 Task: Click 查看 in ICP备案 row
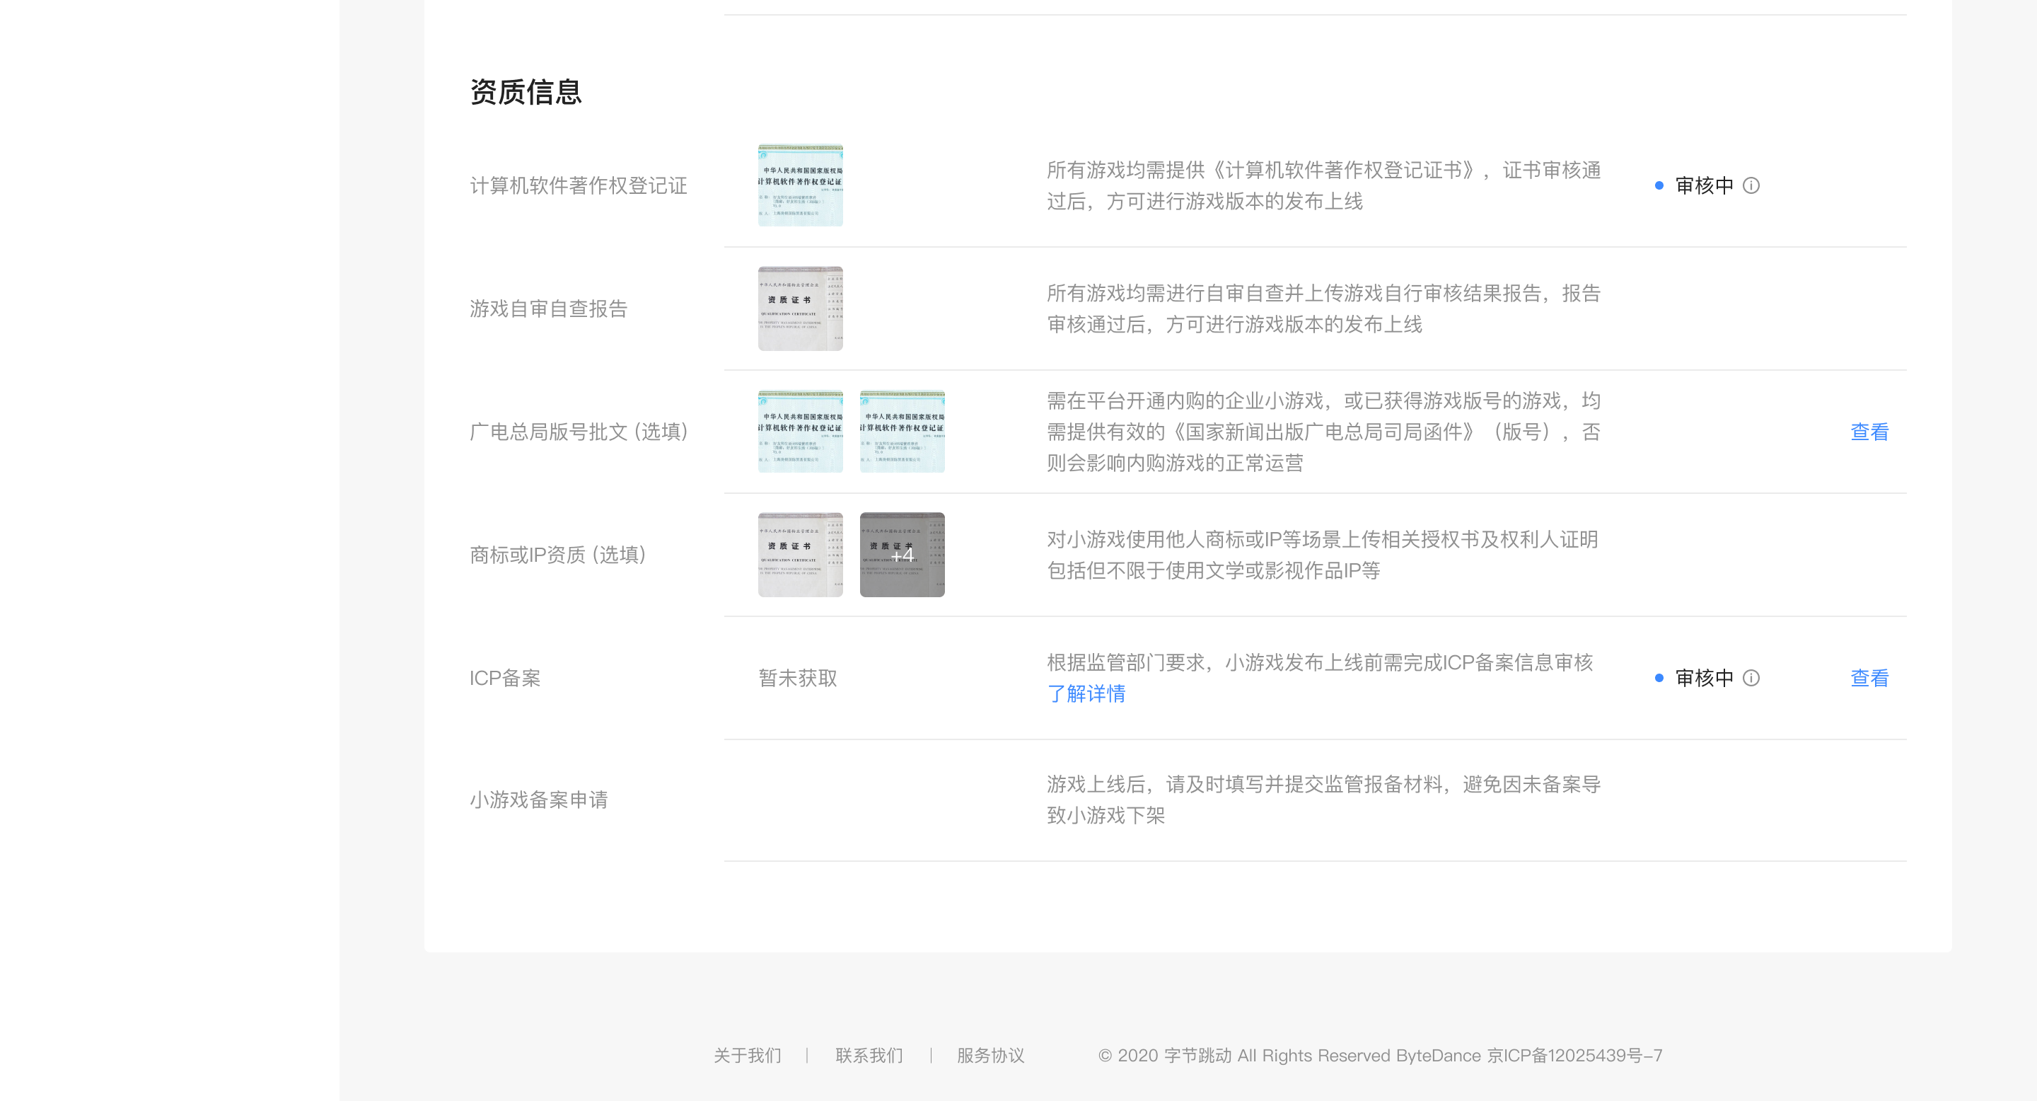1869,678
